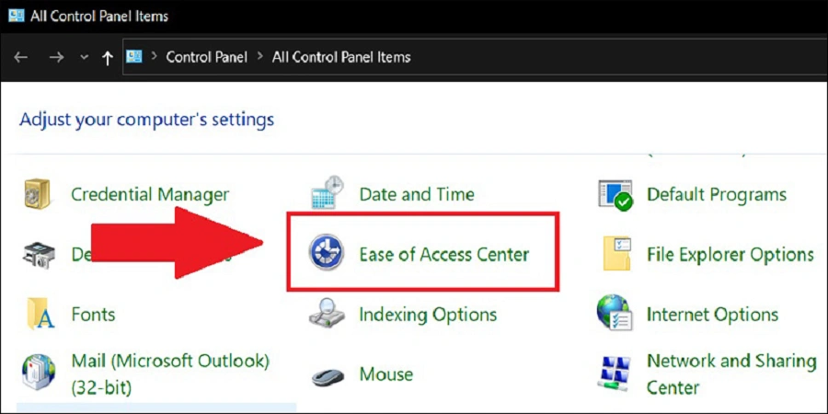The image size is (828, 414).
Task: Select the Mouse icon
Action: pos(327,375)
